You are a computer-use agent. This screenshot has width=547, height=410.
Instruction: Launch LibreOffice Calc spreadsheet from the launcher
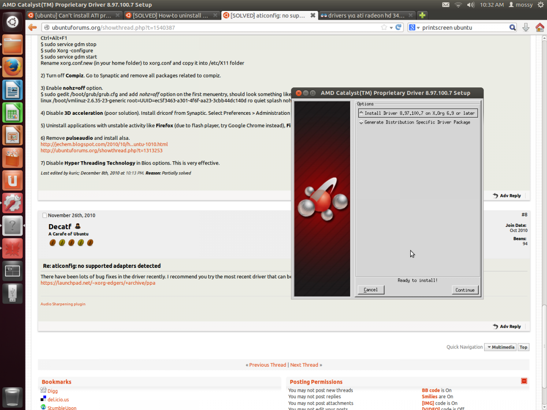click(12, 113)
